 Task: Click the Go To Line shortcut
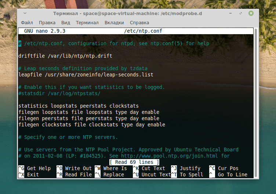tap(228, 175)
